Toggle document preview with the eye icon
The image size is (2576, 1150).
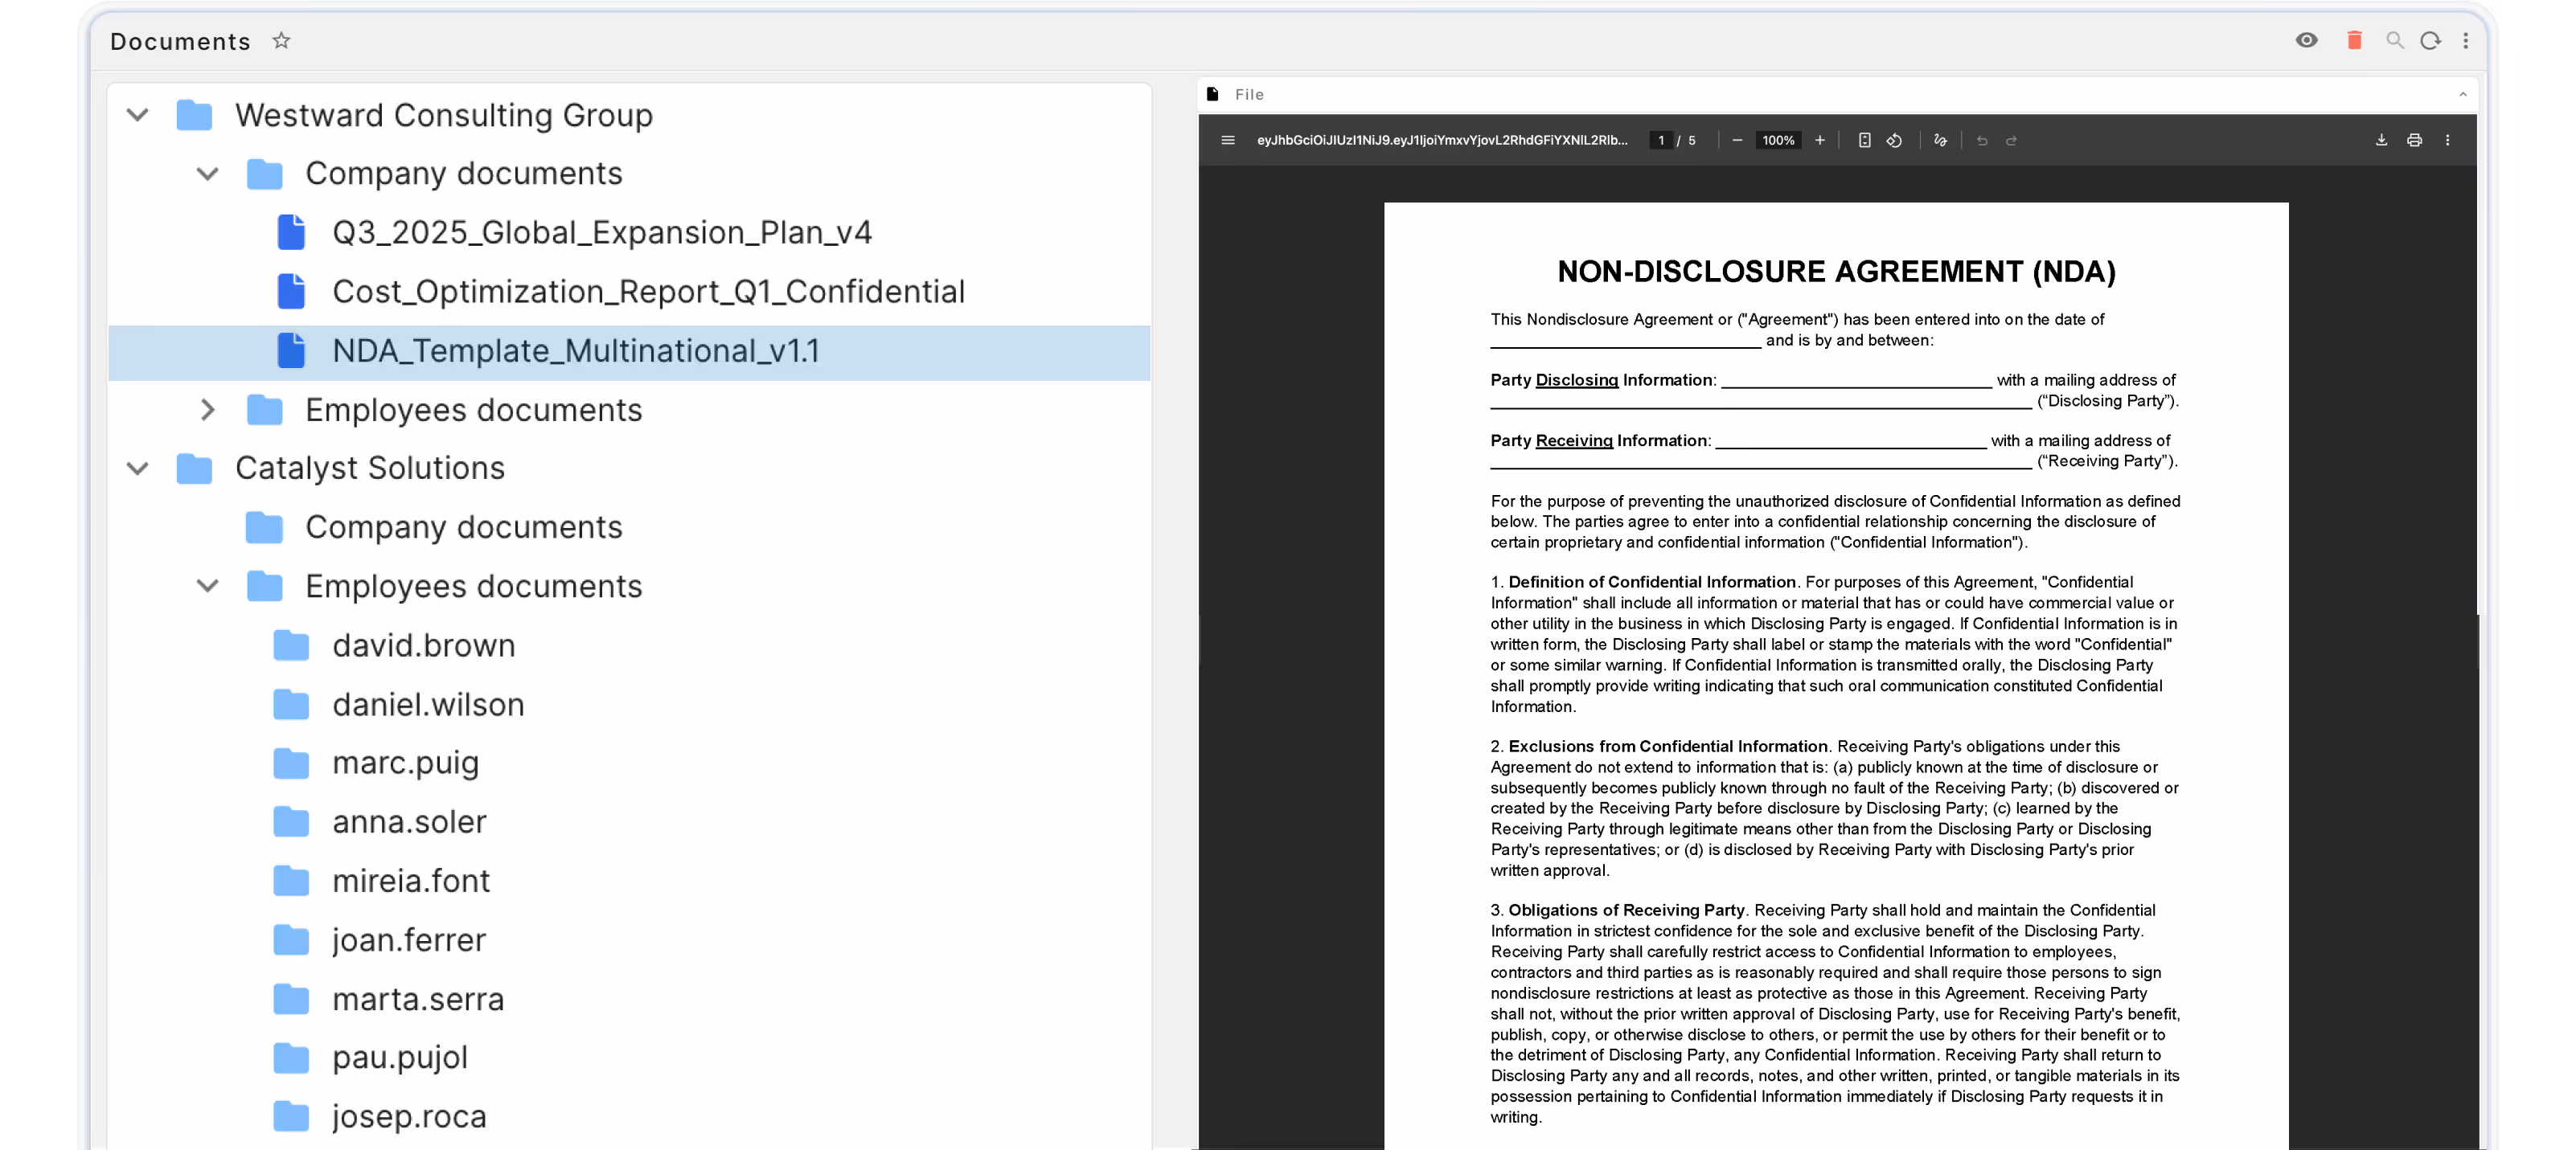point(2306,40)
